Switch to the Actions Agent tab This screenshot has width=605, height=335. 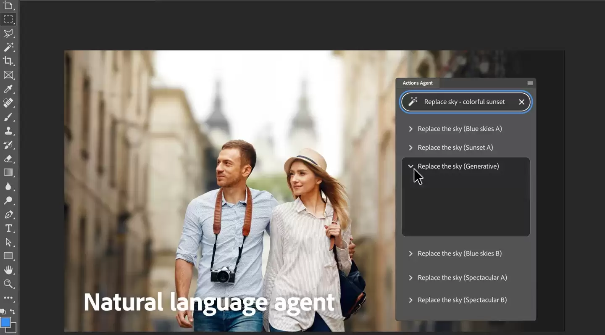click(418, 83)
